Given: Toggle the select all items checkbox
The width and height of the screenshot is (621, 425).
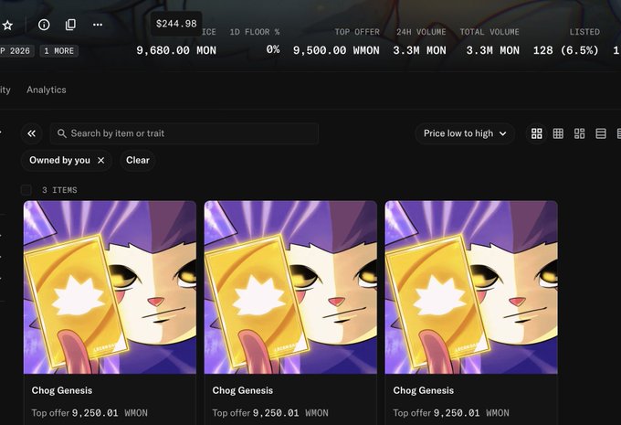Looking at the screenshot, I should [26, 190].
